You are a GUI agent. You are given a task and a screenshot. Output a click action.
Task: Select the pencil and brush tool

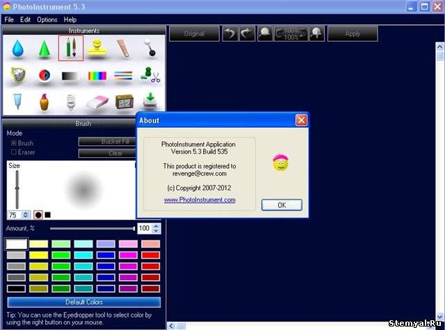[x=71, y=48]
